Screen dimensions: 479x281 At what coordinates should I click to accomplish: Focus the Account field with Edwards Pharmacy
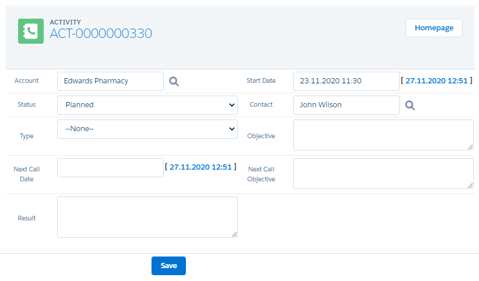(110, 81)
